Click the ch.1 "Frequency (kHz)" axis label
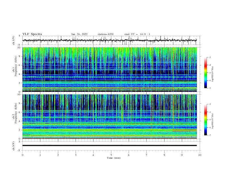Viewport: 225px width, 174px height. [x=16, y=66]
